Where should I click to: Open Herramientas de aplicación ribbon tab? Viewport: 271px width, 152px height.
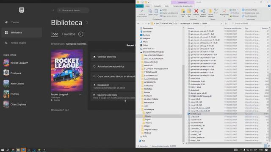coord(183,6)
